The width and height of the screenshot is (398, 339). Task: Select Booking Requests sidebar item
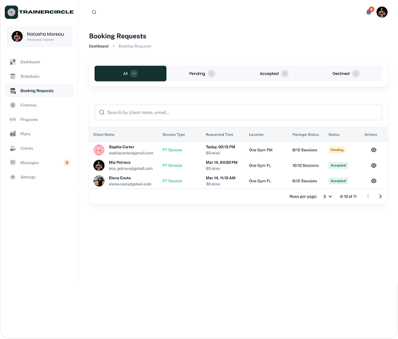tap(39, 91)
